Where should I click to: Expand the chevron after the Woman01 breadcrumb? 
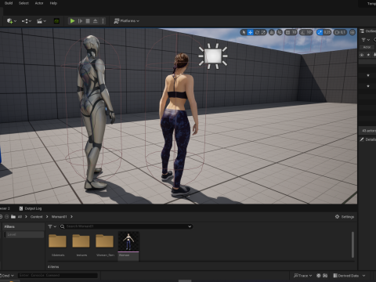pos(71,217)
